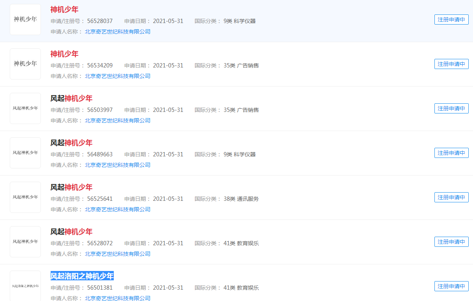Click the highlighted 风起洛阳之神机少年 title

pyautogui.click(x=82, y=276)
